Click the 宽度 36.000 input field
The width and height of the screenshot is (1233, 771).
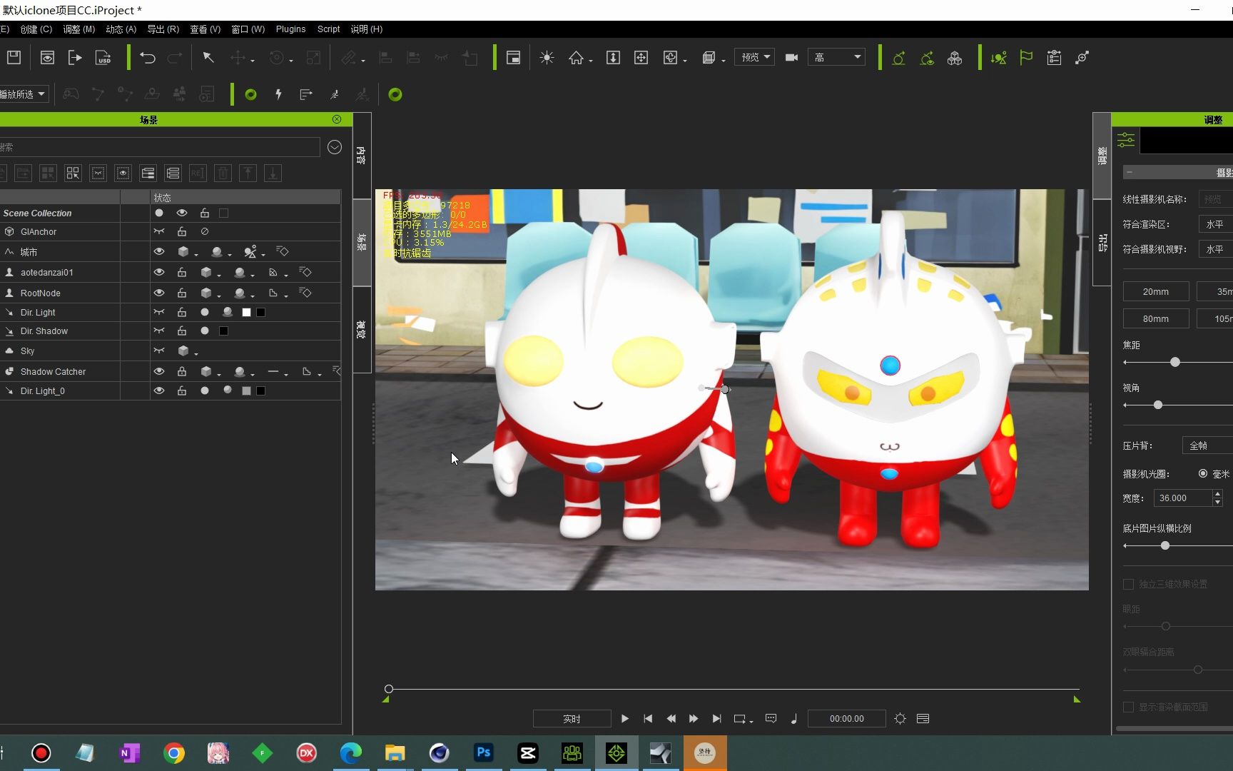click(x=1183, y=498)
